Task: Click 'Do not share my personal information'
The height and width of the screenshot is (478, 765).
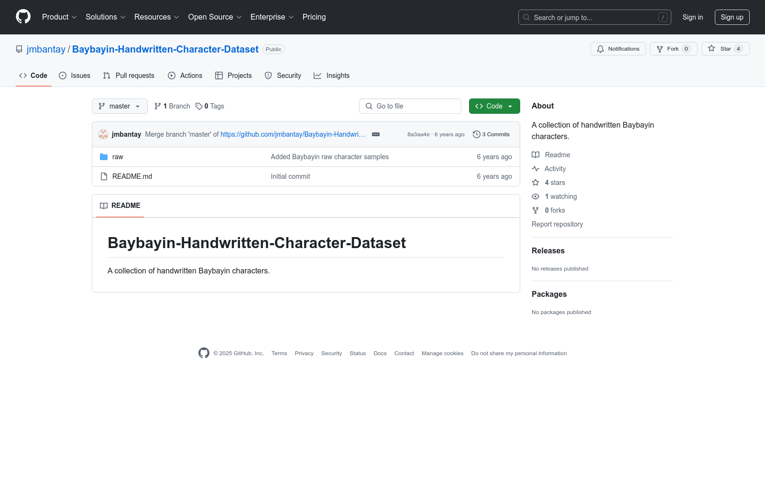Action: point(519,353)
